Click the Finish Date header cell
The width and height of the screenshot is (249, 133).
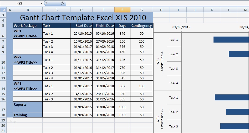103,25
